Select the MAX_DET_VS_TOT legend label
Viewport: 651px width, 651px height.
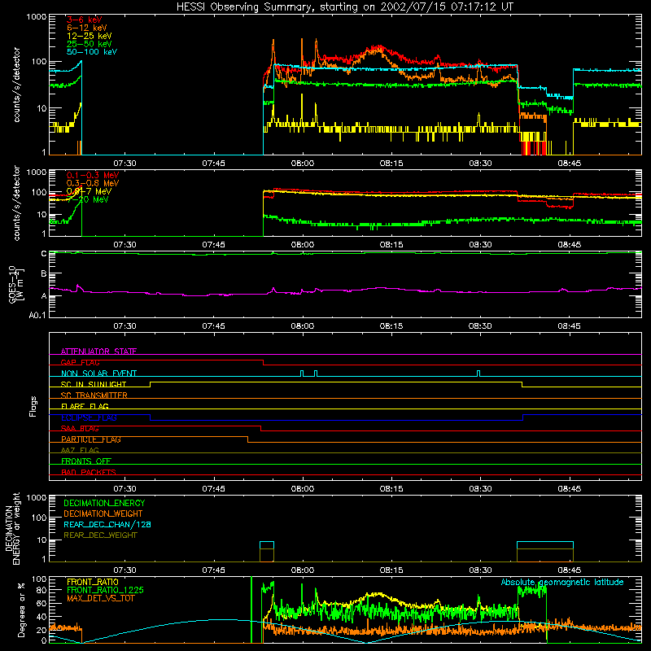pyautogui.click(x=100, y=598)
